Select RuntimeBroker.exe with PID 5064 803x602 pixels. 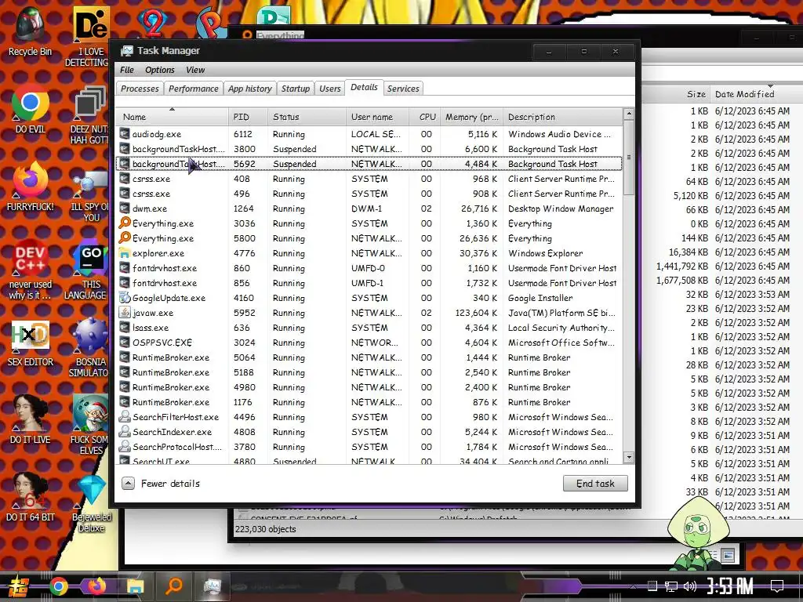[369, 357]
